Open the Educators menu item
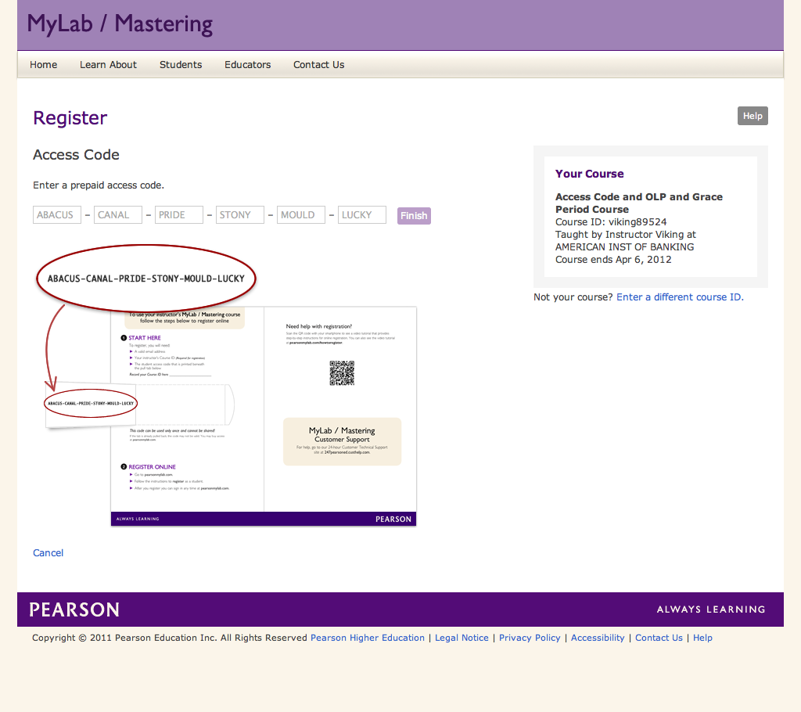Image resolution: width=801 pixels, height=712 pixels. point(248,65)
